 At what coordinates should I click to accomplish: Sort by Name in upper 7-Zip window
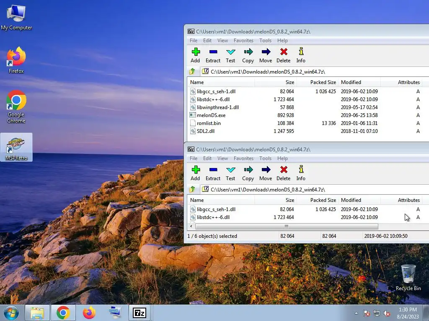(221, 82)
